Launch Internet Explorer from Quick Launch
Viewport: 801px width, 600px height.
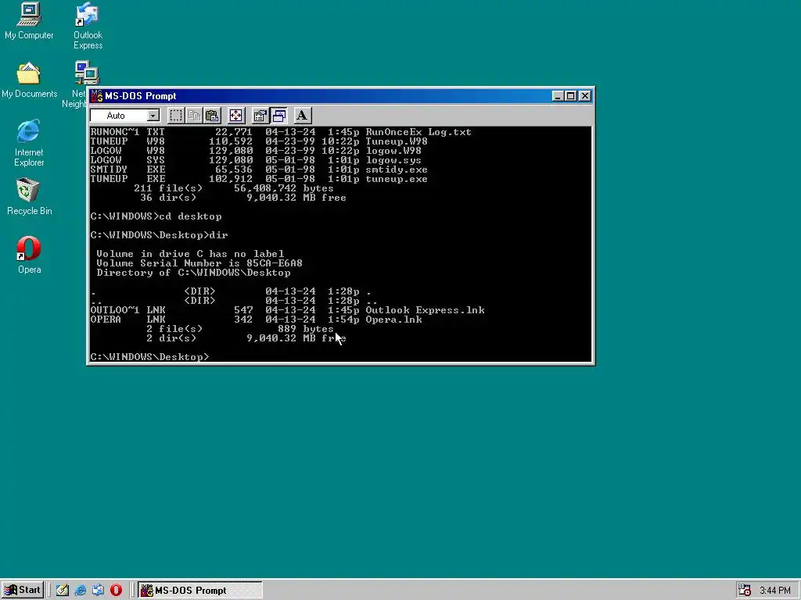click(81, 591)
